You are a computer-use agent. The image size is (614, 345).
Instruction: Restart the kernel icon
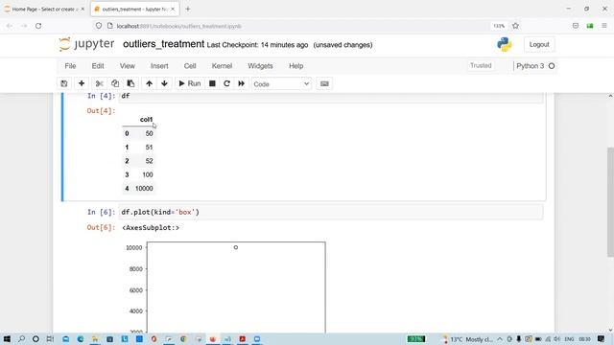point(226,83)
